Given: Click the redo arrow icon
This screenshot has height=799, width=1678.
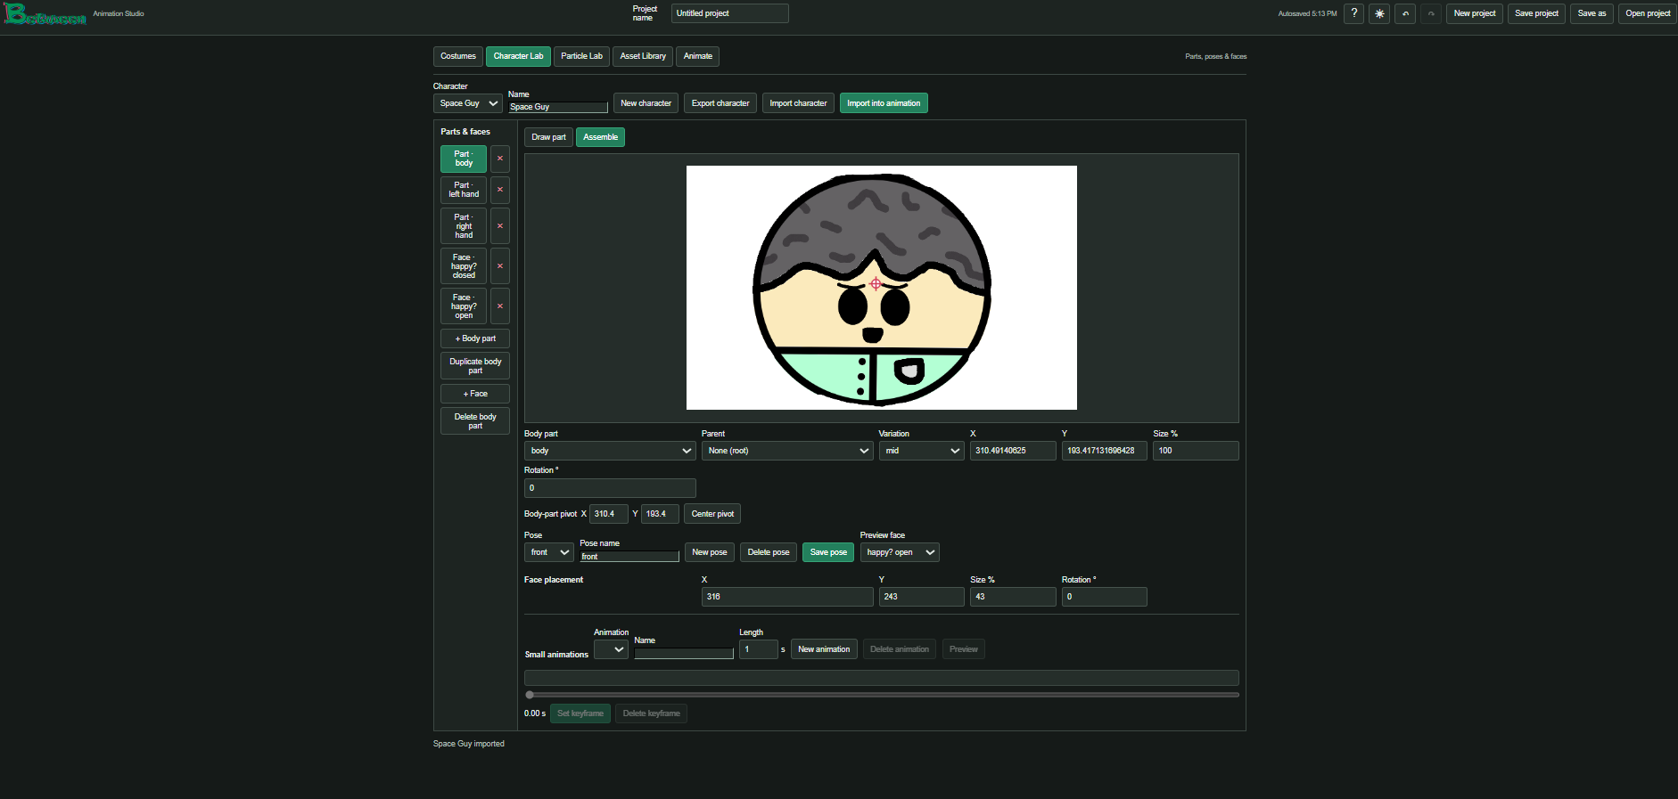Looking at the screenshot, I should [1431, 13].
